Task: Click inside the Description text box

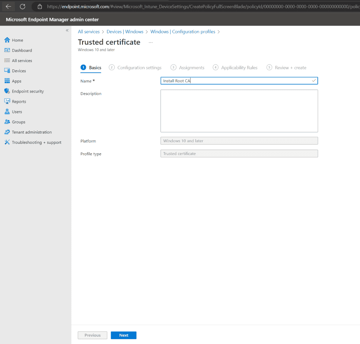Action: click(239, 110)
